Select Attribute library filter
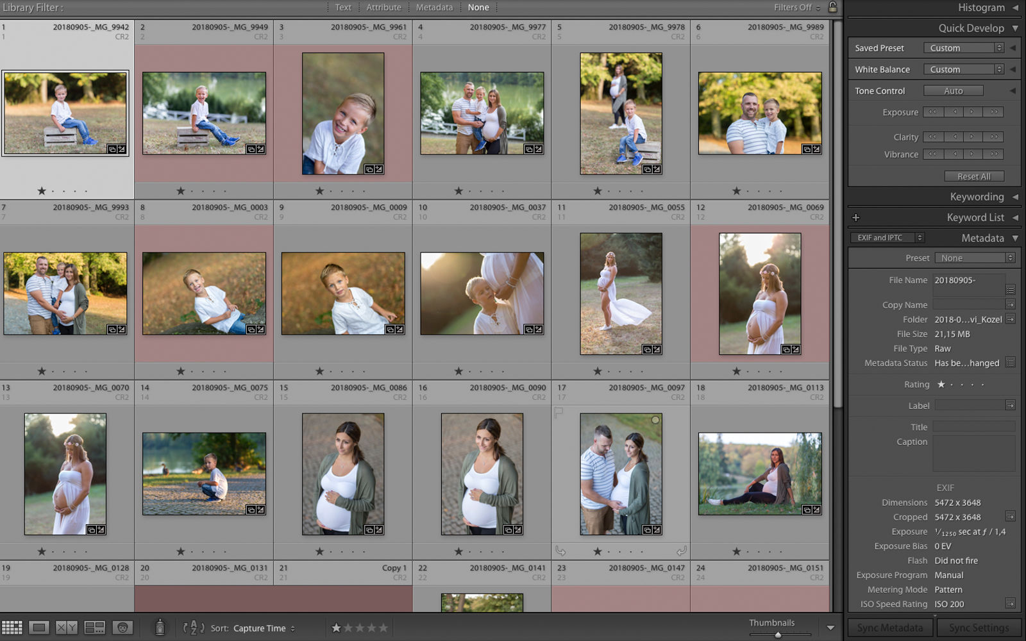This screenshot has height=641, width=1026. (383, 7)
